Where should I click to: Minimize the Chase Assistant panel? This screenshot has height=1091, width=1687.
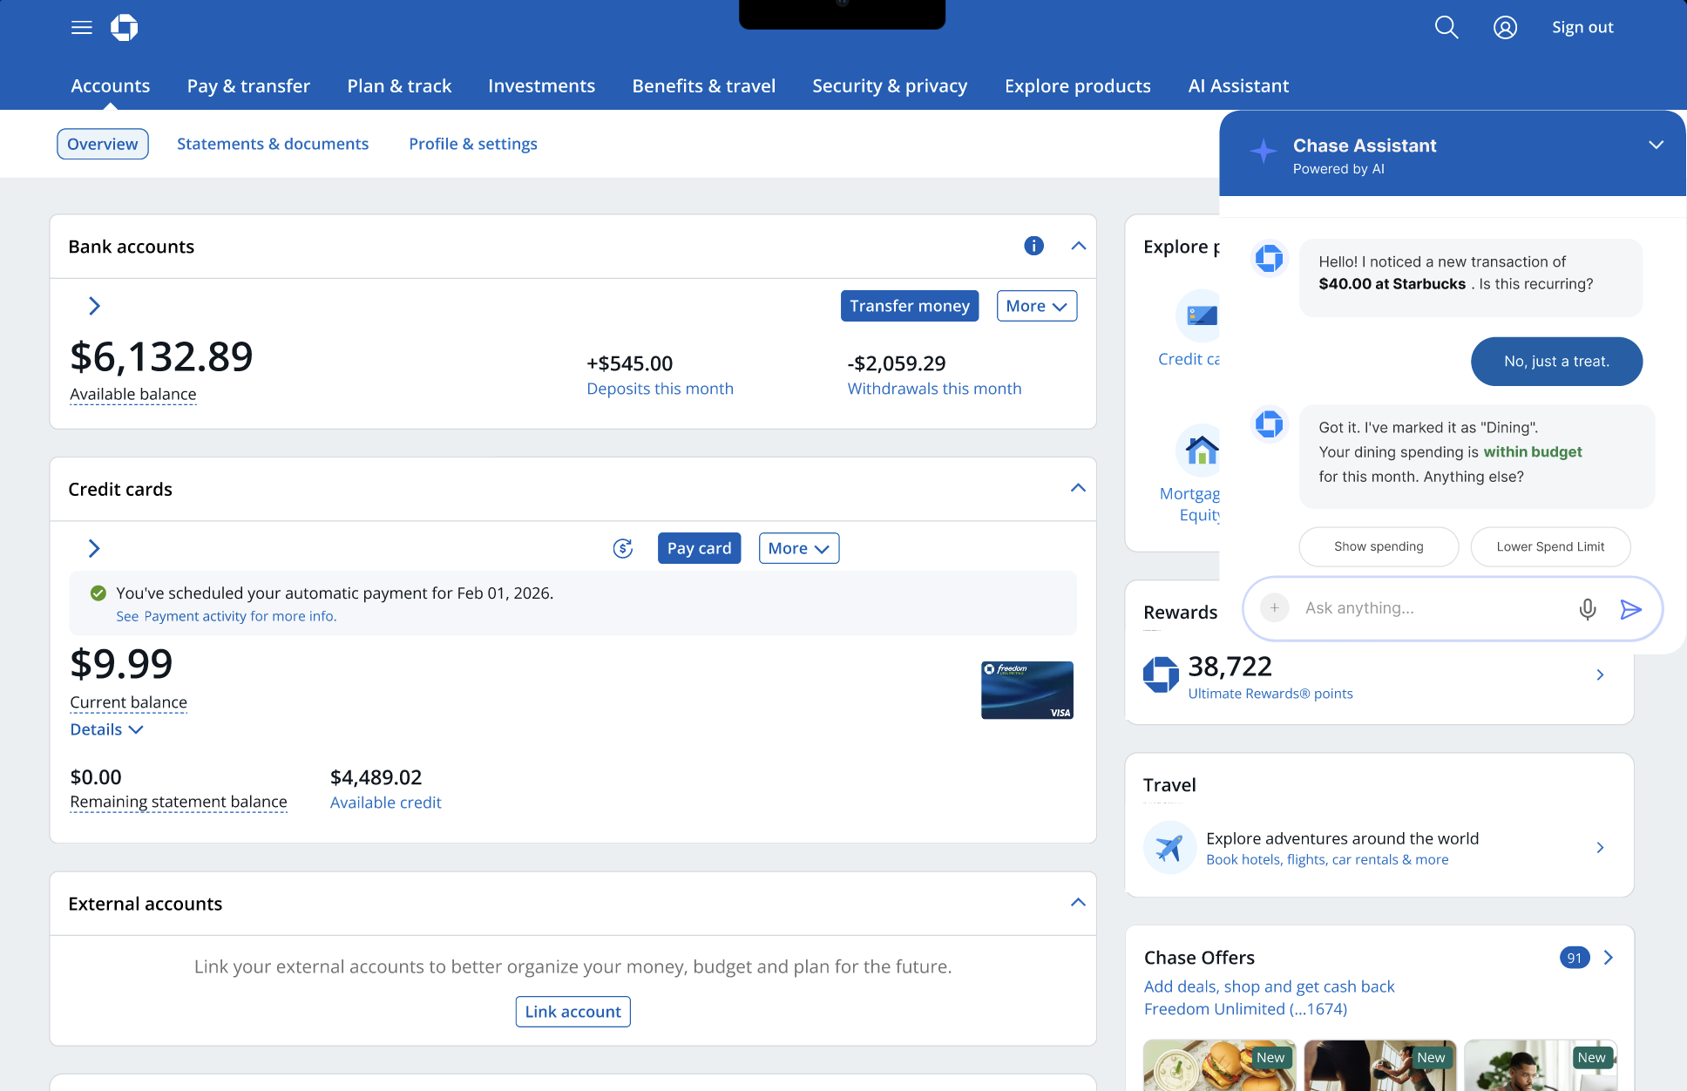pyautogui.click(x=1656, y=146)
